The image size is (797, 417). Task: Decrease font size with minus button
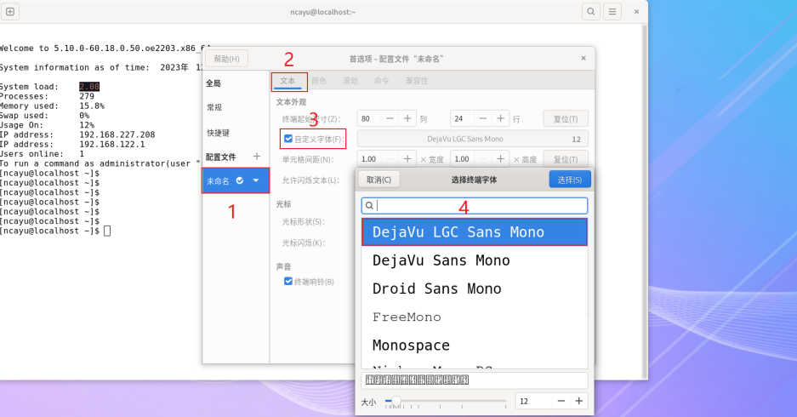coord(561,401)
